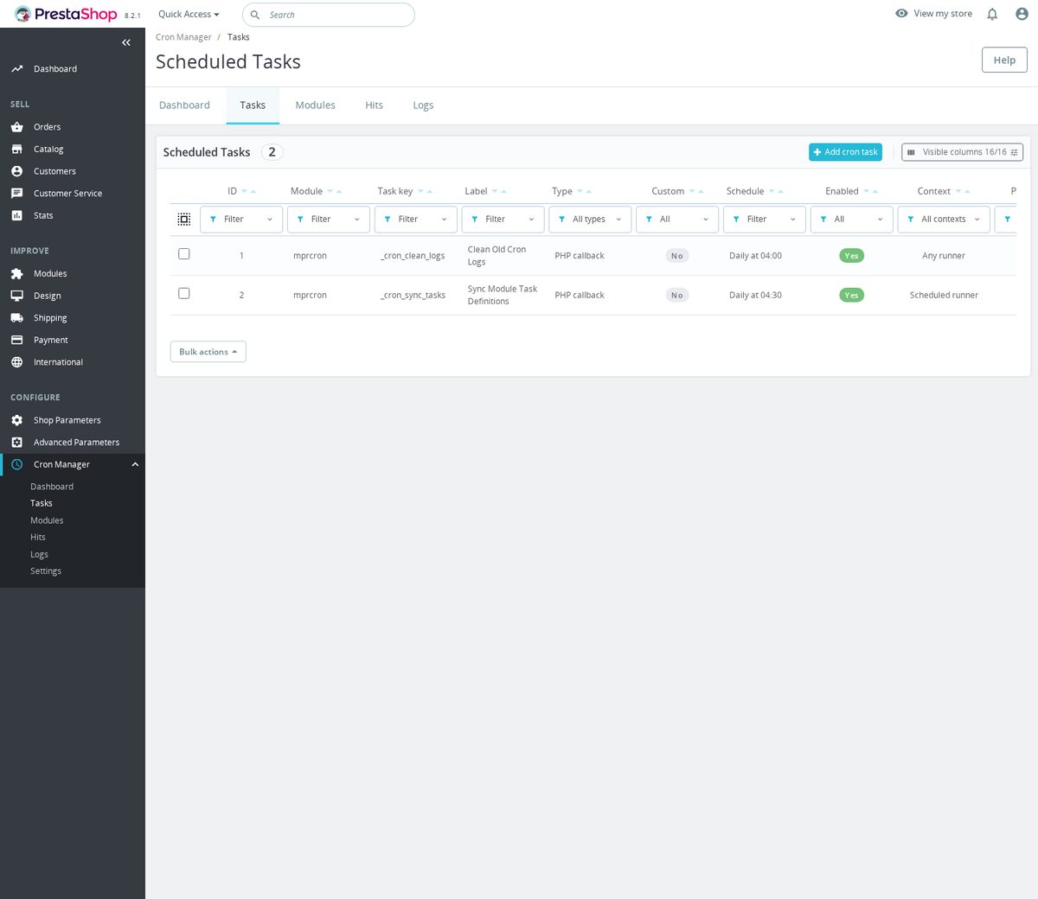Toggle Enabled Yes badge for _cron_clean_logs
1038x899 pixels.
[852, 256]
